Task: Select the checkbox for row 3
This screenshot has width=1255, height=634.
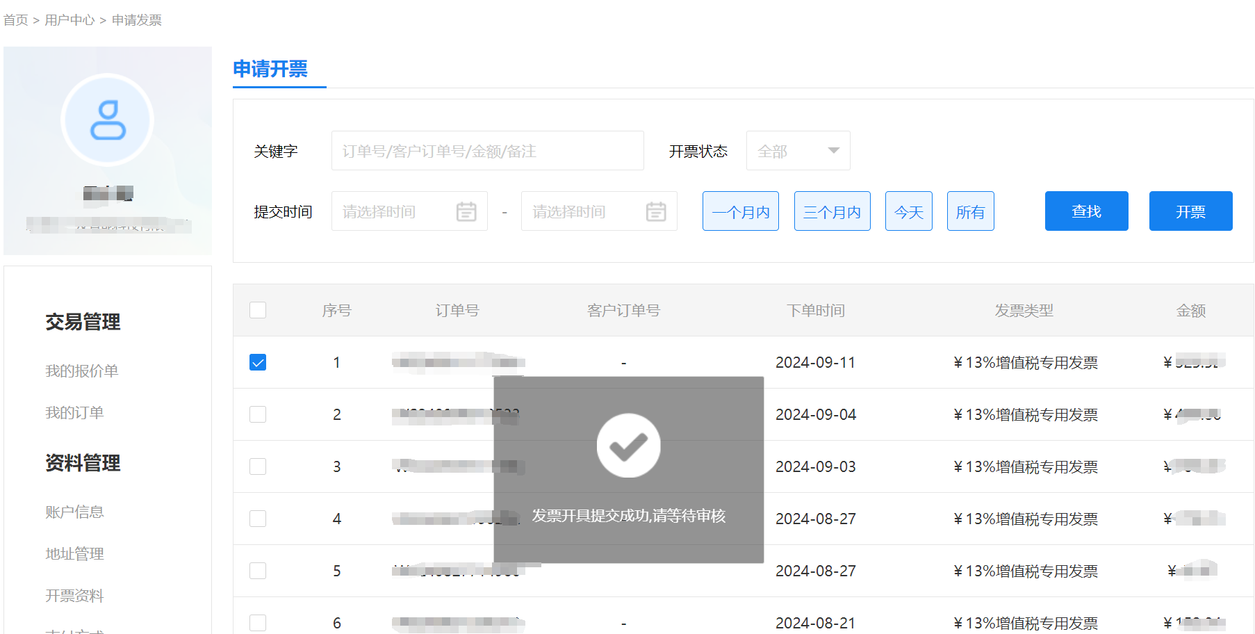Action: coord(258,466)
